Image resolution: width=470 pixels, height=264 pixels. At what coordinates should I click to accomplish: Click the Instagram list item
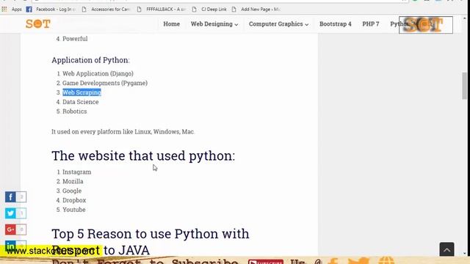76,172
